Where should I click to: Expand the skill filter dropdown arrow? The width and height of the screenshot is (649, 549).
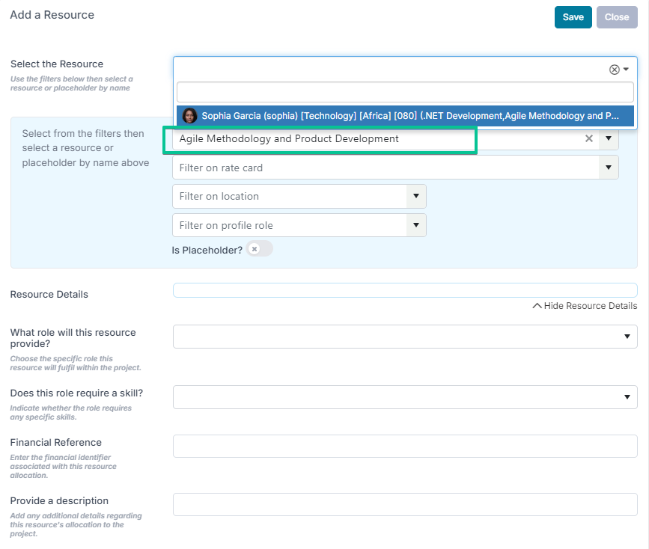pyautogui.click(x=609, y=138)
